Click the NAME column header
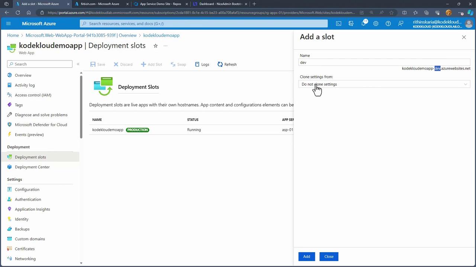 97,120
